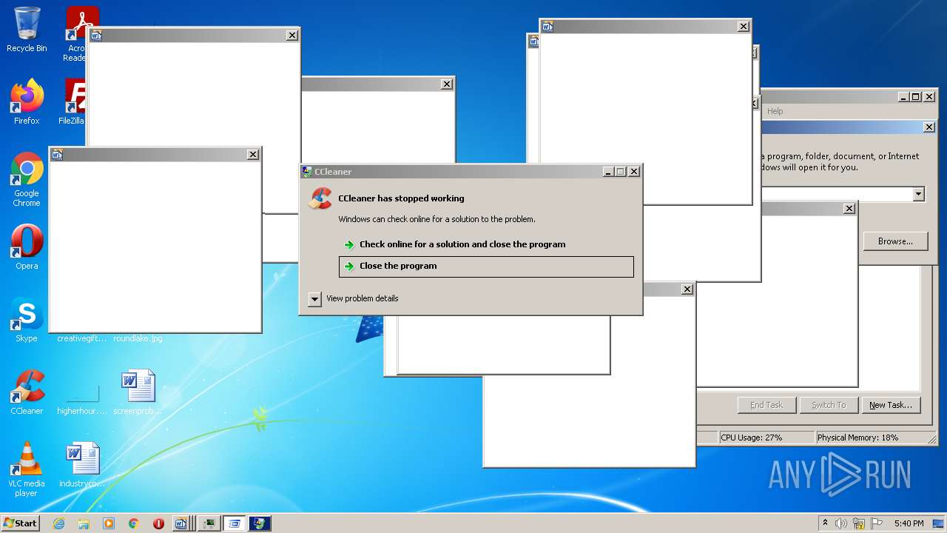The height and width of the screenshot is (533, 947).
Task: Select the roundlake.jpg desktop file label
Action: tap(138, 338)
